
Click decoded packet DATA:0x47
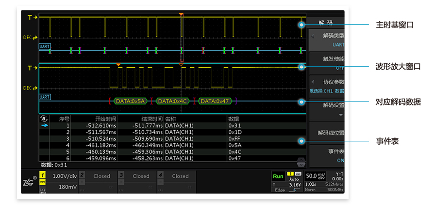click(215, 102)
